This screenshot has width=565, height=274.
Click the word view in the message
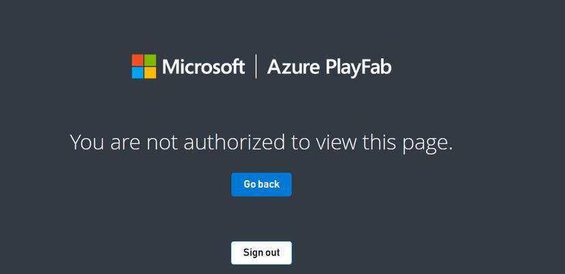tap(336, 142)
